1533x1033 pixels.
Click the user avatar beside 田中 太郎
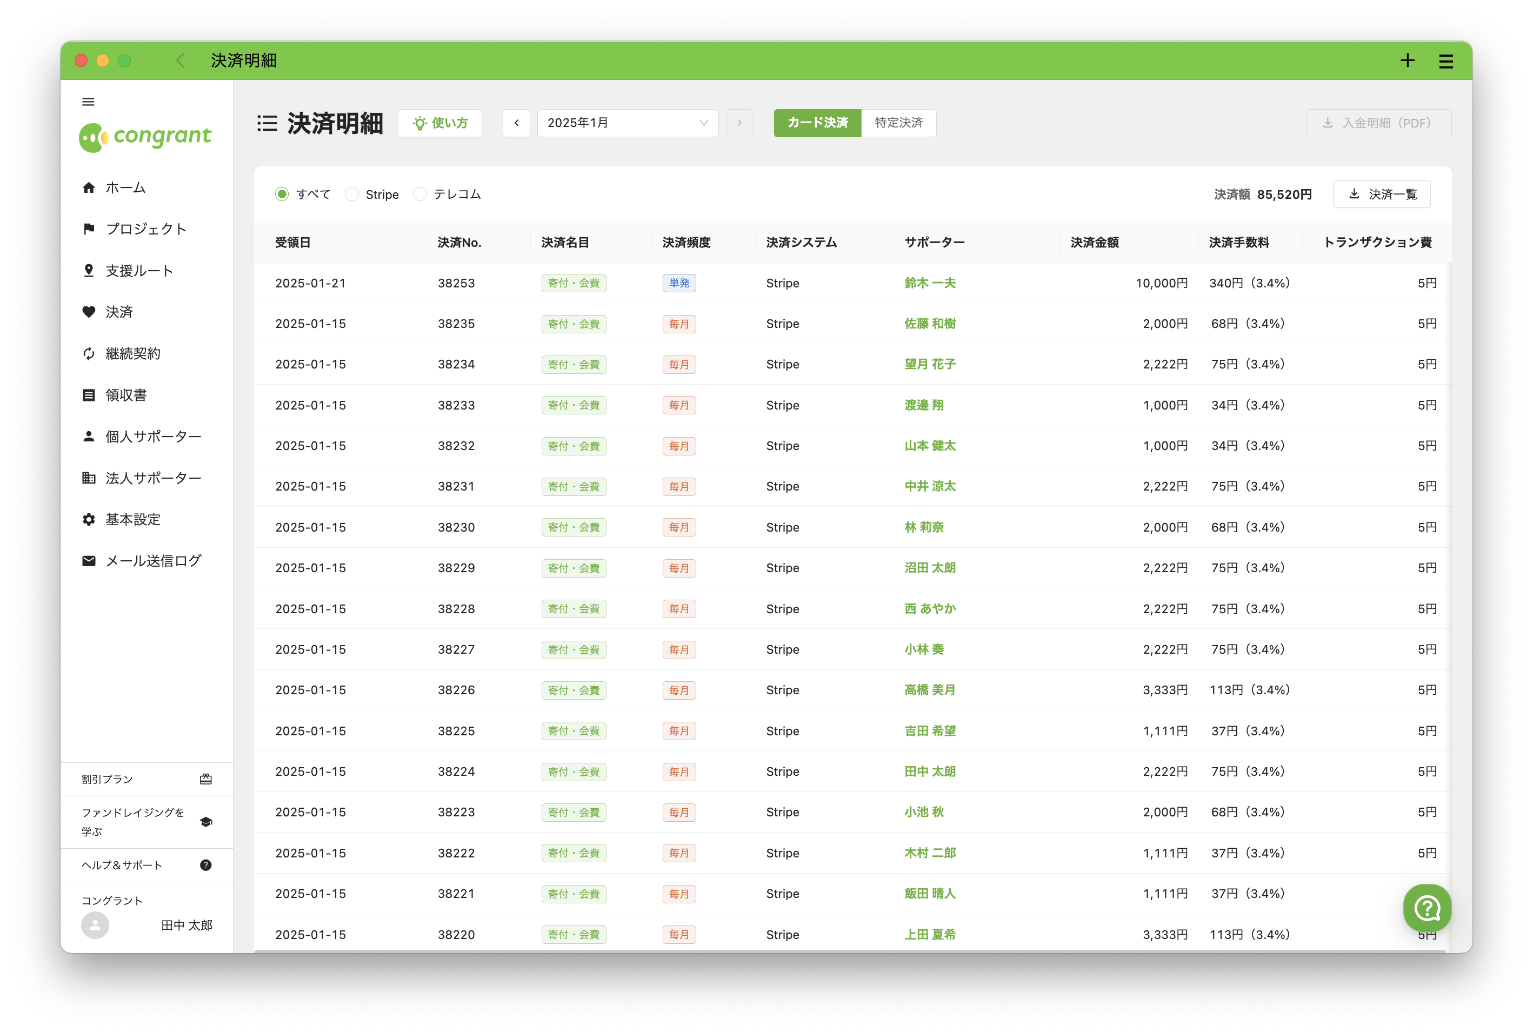pyautogui.click(x=95, y=925)
